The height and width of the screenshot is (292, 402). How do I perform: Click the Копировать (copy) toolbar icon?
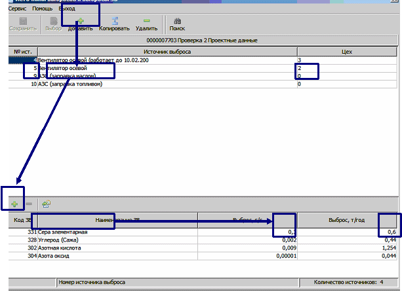click(x=115, y=21)
